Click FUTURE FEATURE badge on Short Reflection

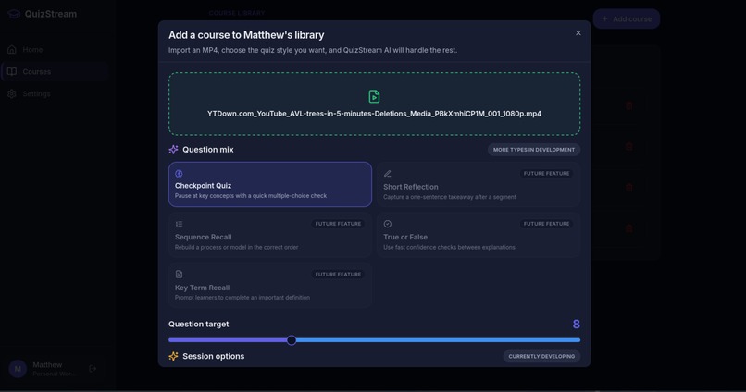pyautogui.click(x=546, y=174)
